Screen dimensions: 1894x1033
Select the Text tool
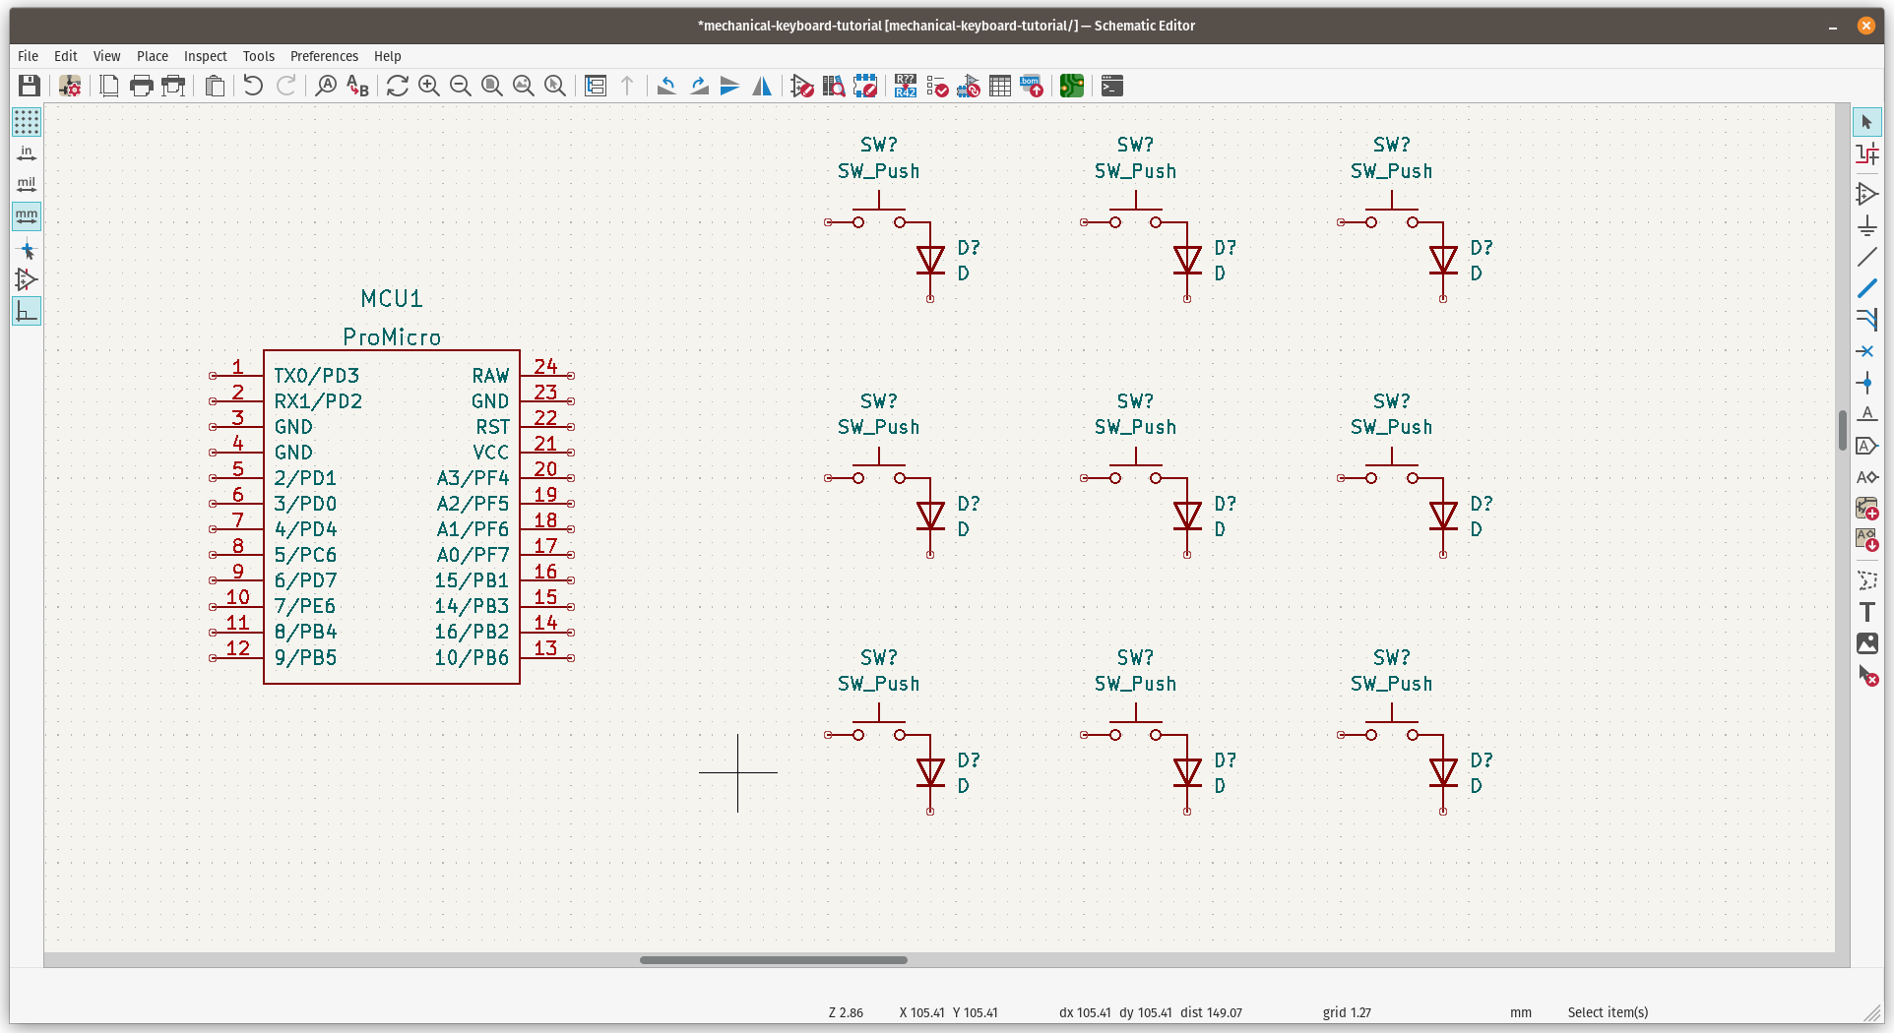(1866, 611)
